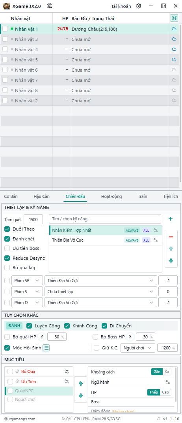Move skill up with the up arrow
Image resolution: width=182 pixels, height=423 pixels.
171,249
